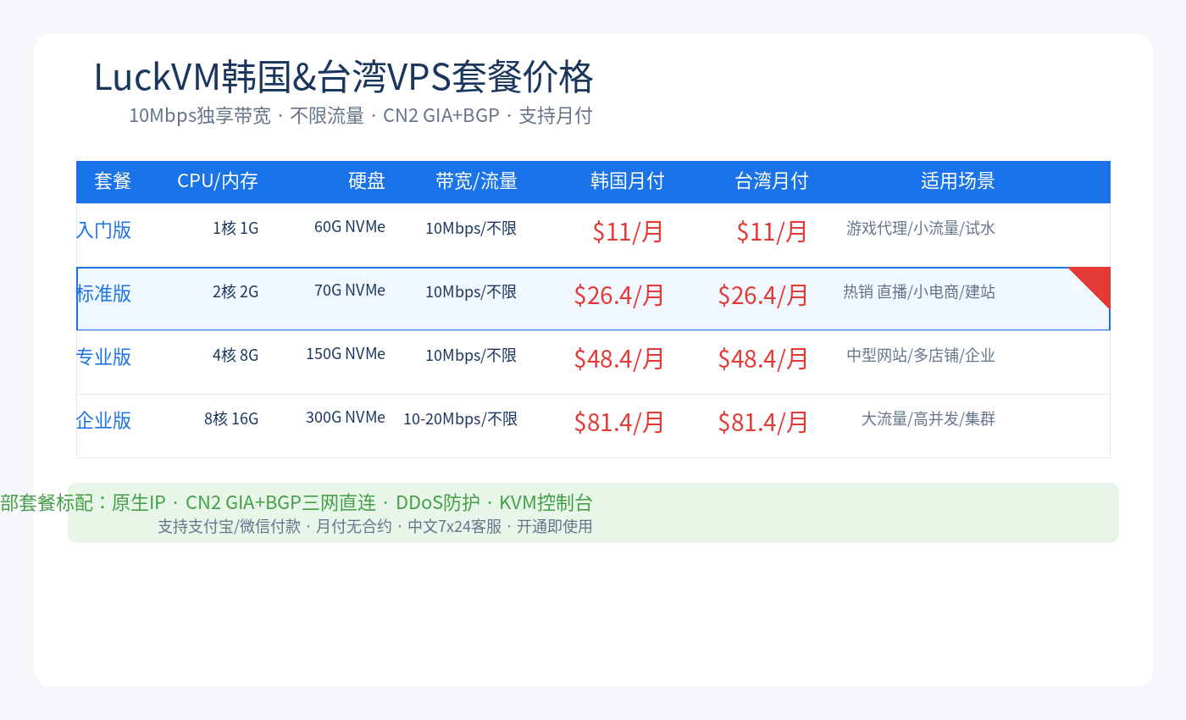Click the "游戏代理/小流量/试水" scenario text
Image resolution: width=1186 pixels, height=720 pixels.
click(x=921, y=228)
